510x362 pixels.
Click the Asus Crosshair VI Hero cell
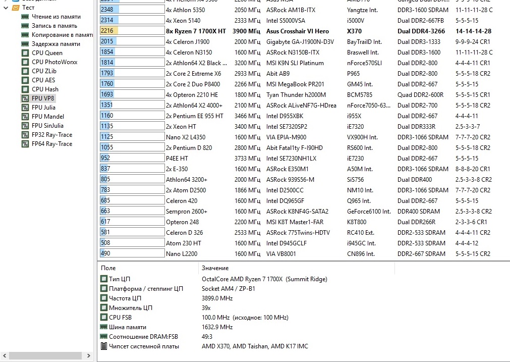click(x=298, y=31)
